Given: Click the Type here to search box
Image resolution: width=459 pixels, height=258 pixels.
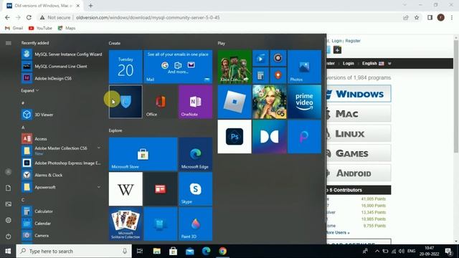Looking at the screenshot, I should click(74, 251).
